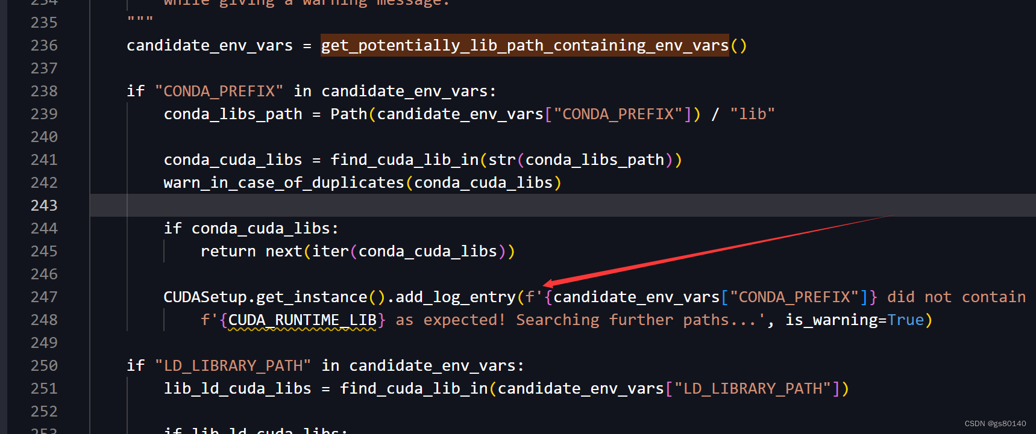Click find_cuda_lib_in on line 251

click(x=414, y=389)
